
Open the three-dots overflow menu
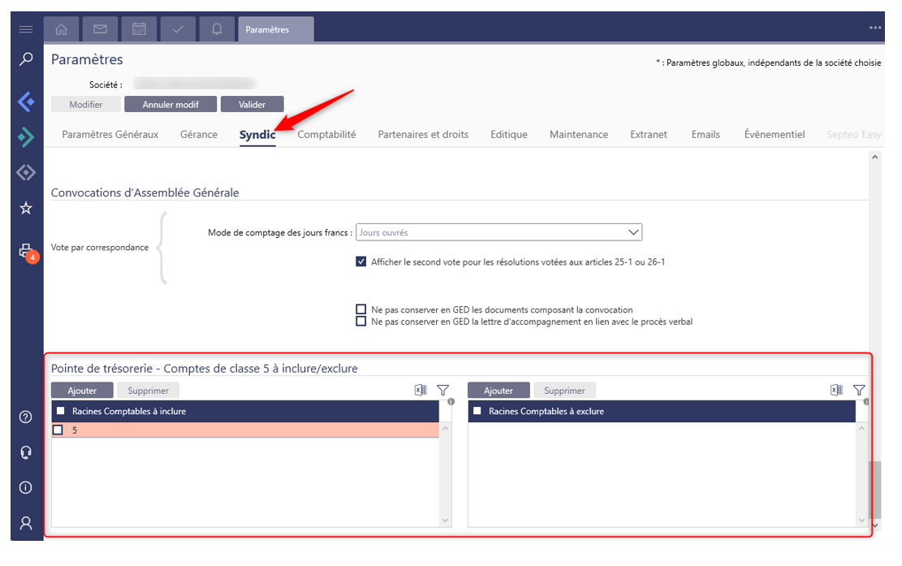pos(874,28)
